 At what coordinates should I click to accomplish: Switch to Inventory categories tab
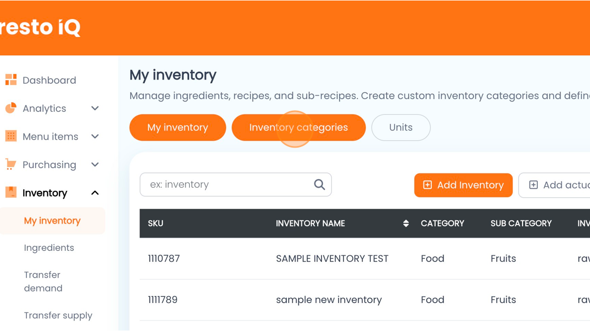[x=298, y=128]
